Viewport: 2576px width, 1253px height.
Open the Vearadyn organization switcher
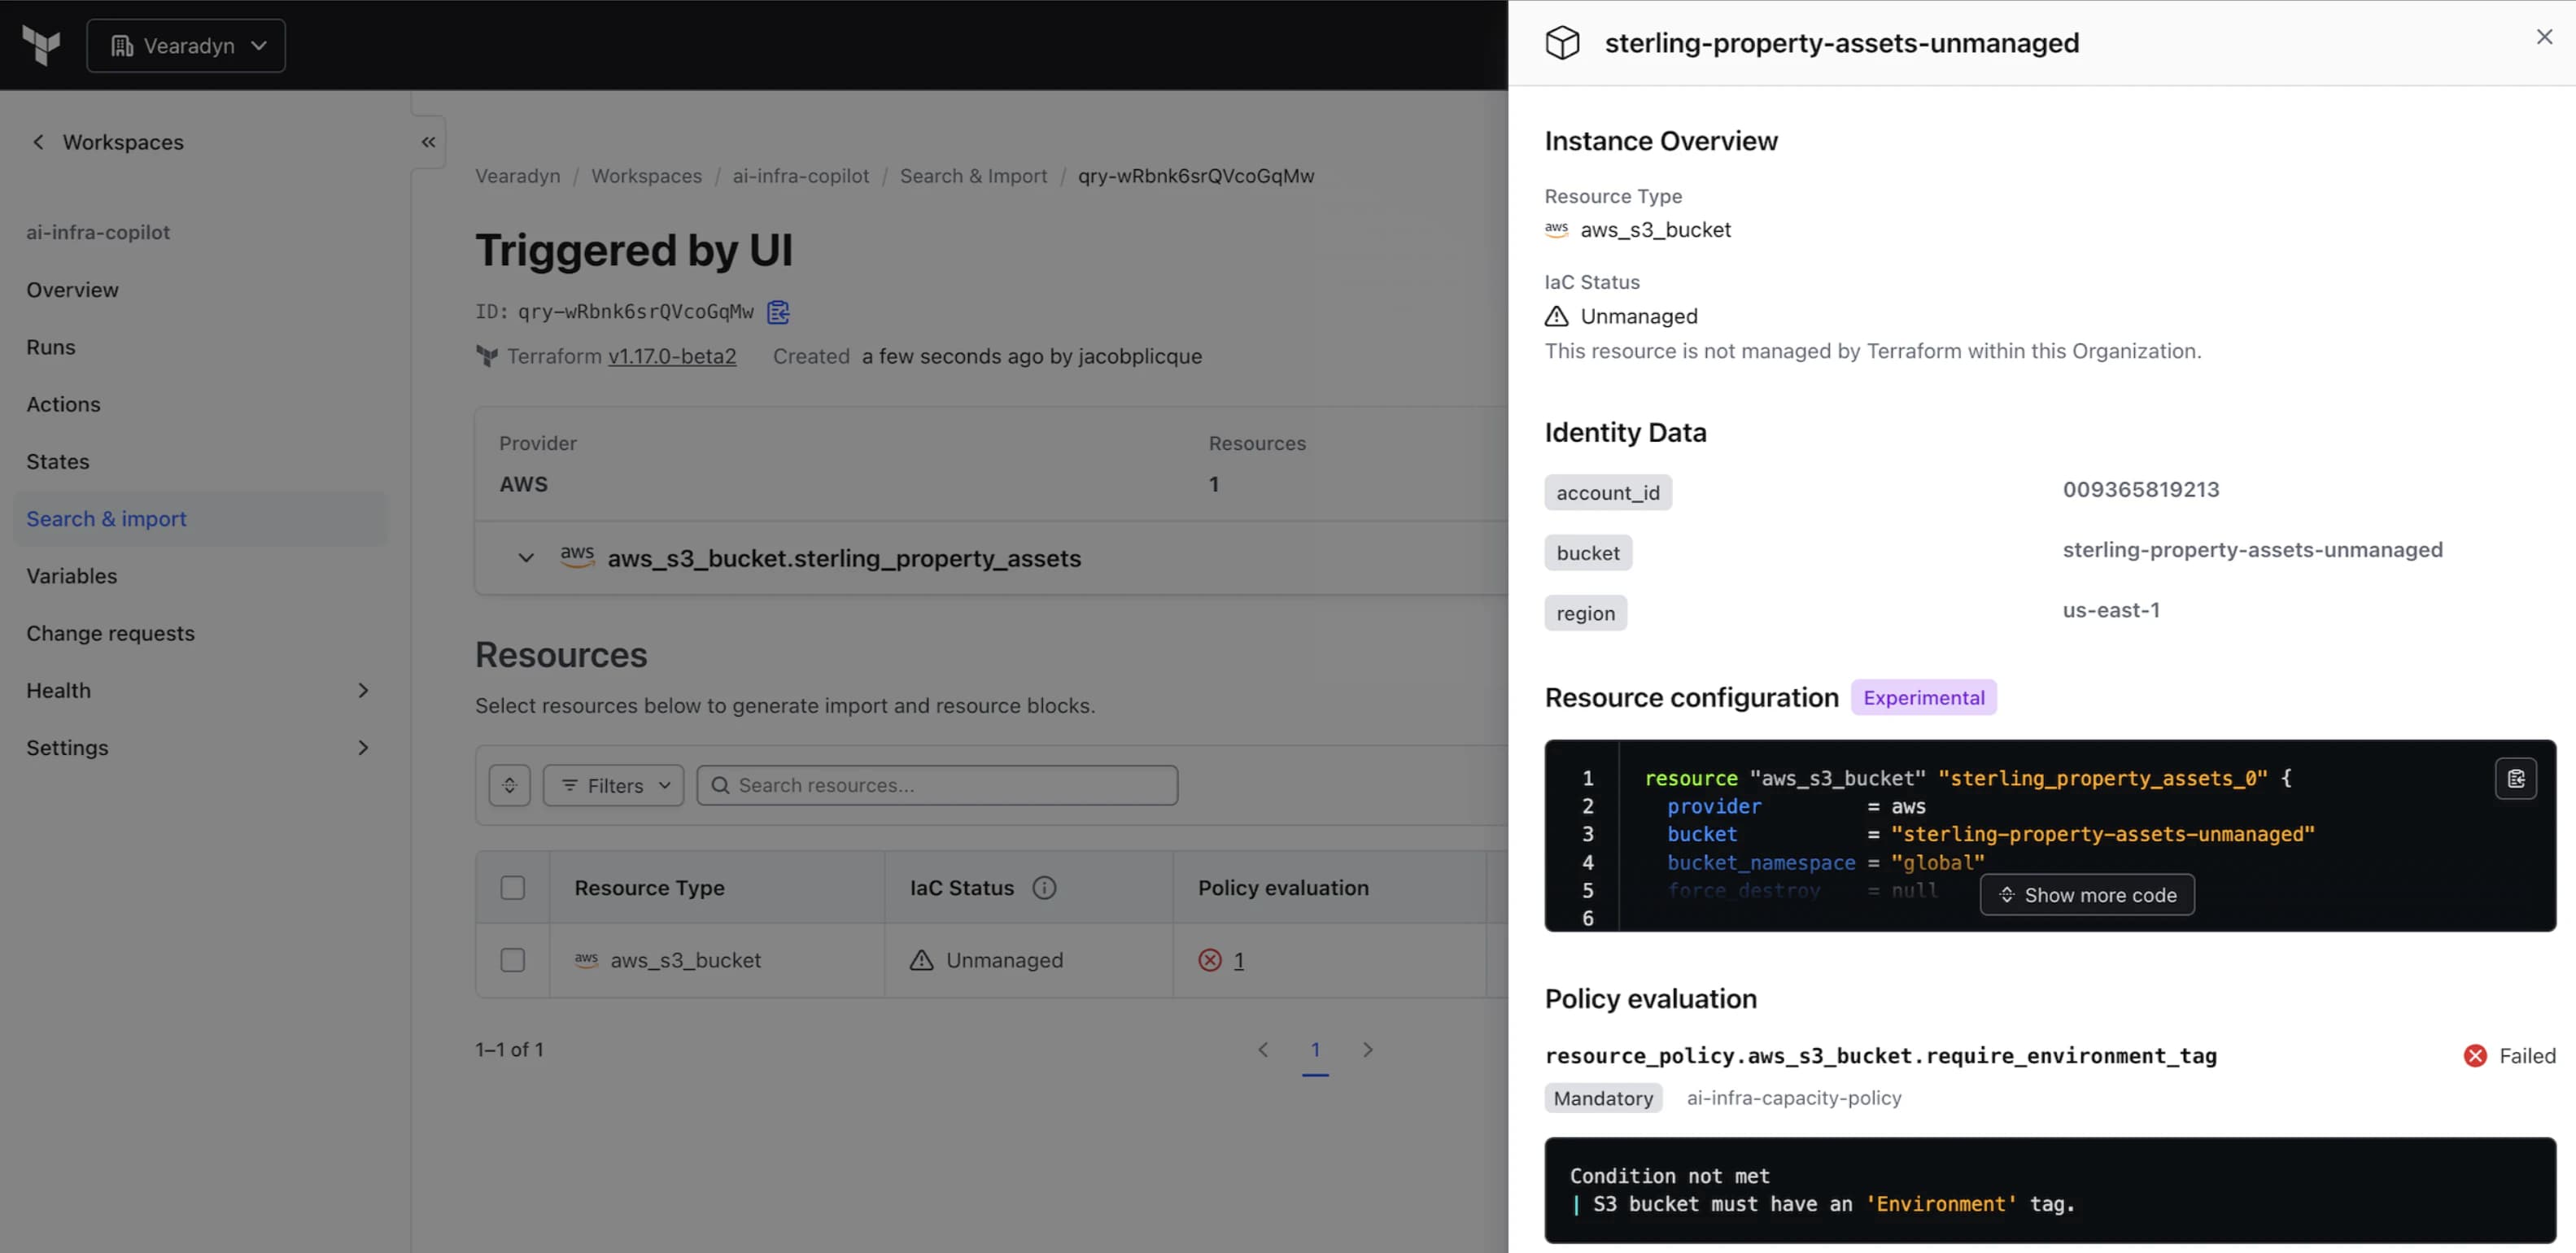click(186, 45)
